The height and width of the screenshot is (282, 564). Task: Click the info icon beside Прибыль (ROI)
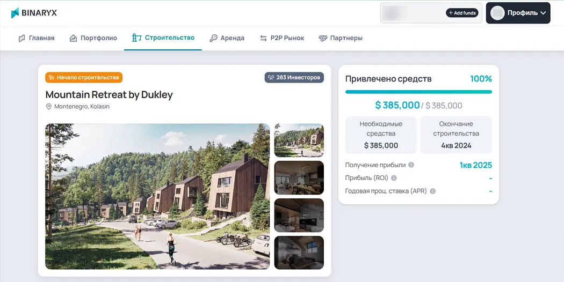(x=394, y=178)
